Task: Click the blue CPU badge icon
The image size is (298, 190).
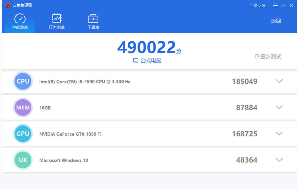Action: [x=23, y=81]
